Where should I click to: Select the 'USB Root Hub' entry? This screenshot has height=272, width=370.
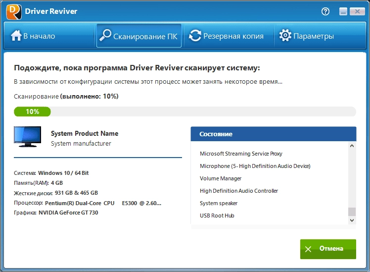[x=217, y=216]
